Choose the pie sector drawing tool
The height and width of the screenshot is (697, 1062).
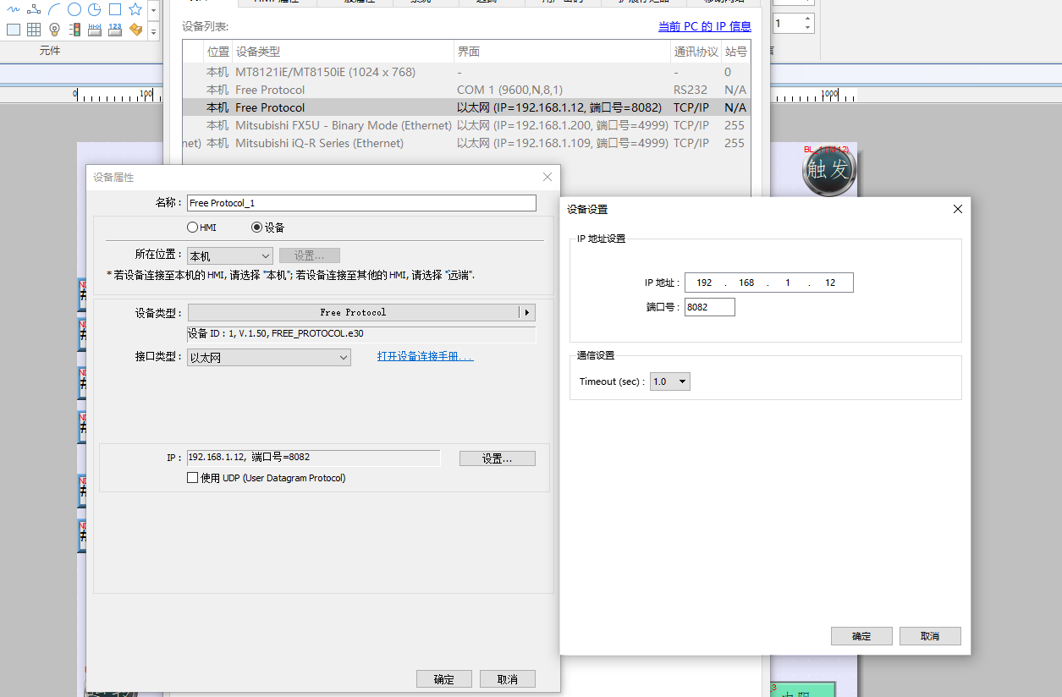pos(95,9)
